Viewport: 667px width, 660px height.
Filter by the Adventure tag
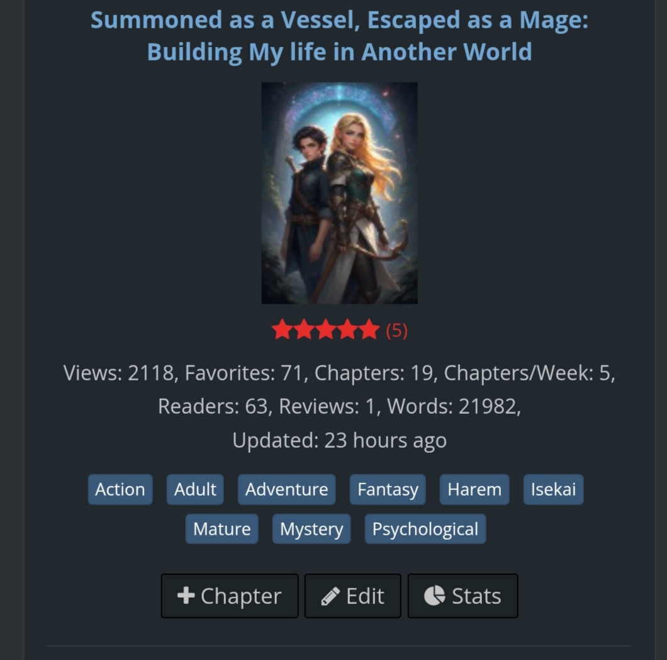coord(287,489)
